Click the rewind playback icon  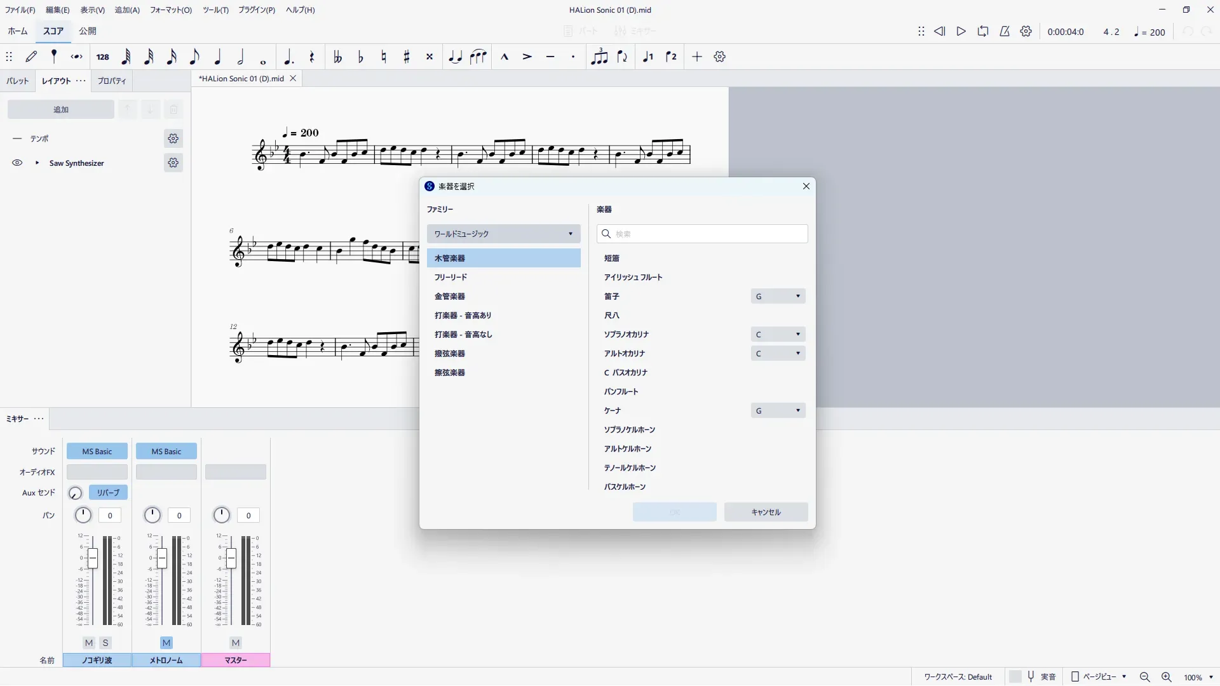tap(939, 31)
